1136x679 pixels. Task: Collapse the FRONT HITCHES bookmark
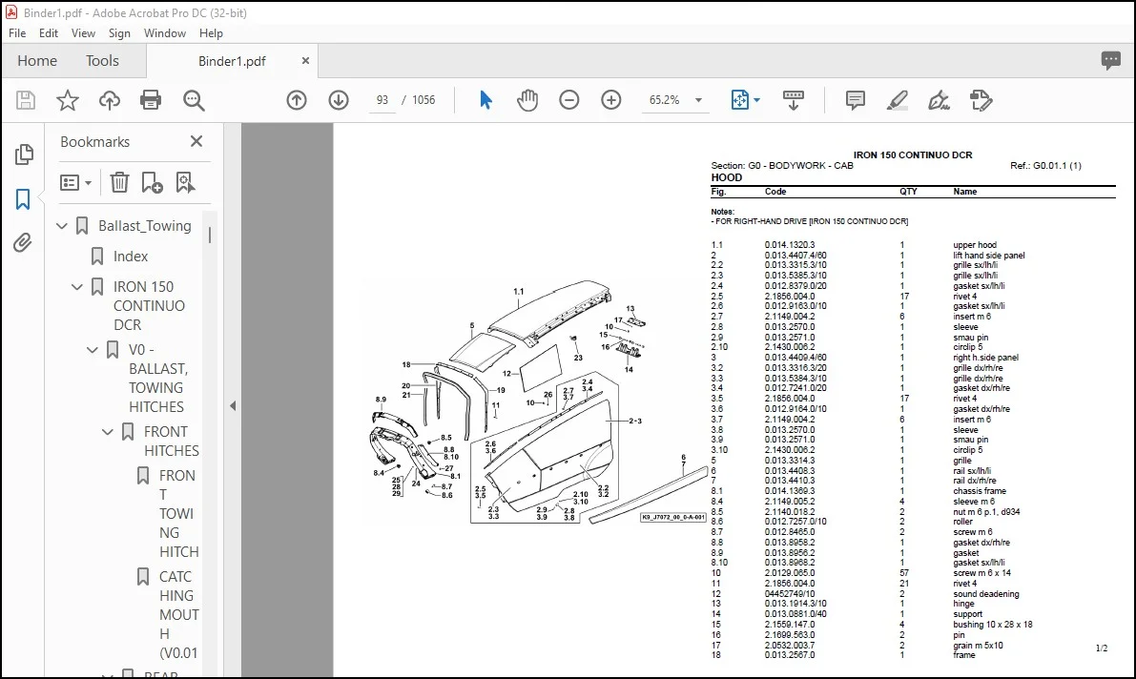[x=108, y=432]
